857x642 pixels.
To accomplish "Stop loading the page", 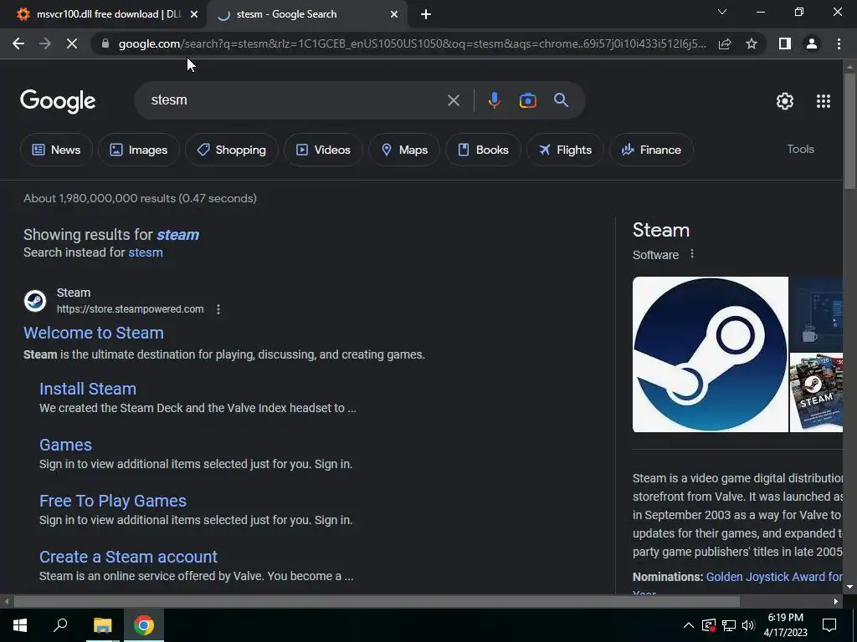I will pos(72,43).
